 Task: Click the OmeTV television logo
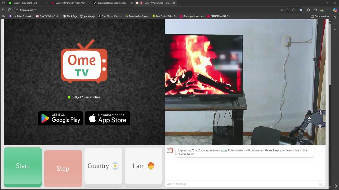[x=84, y=61]
